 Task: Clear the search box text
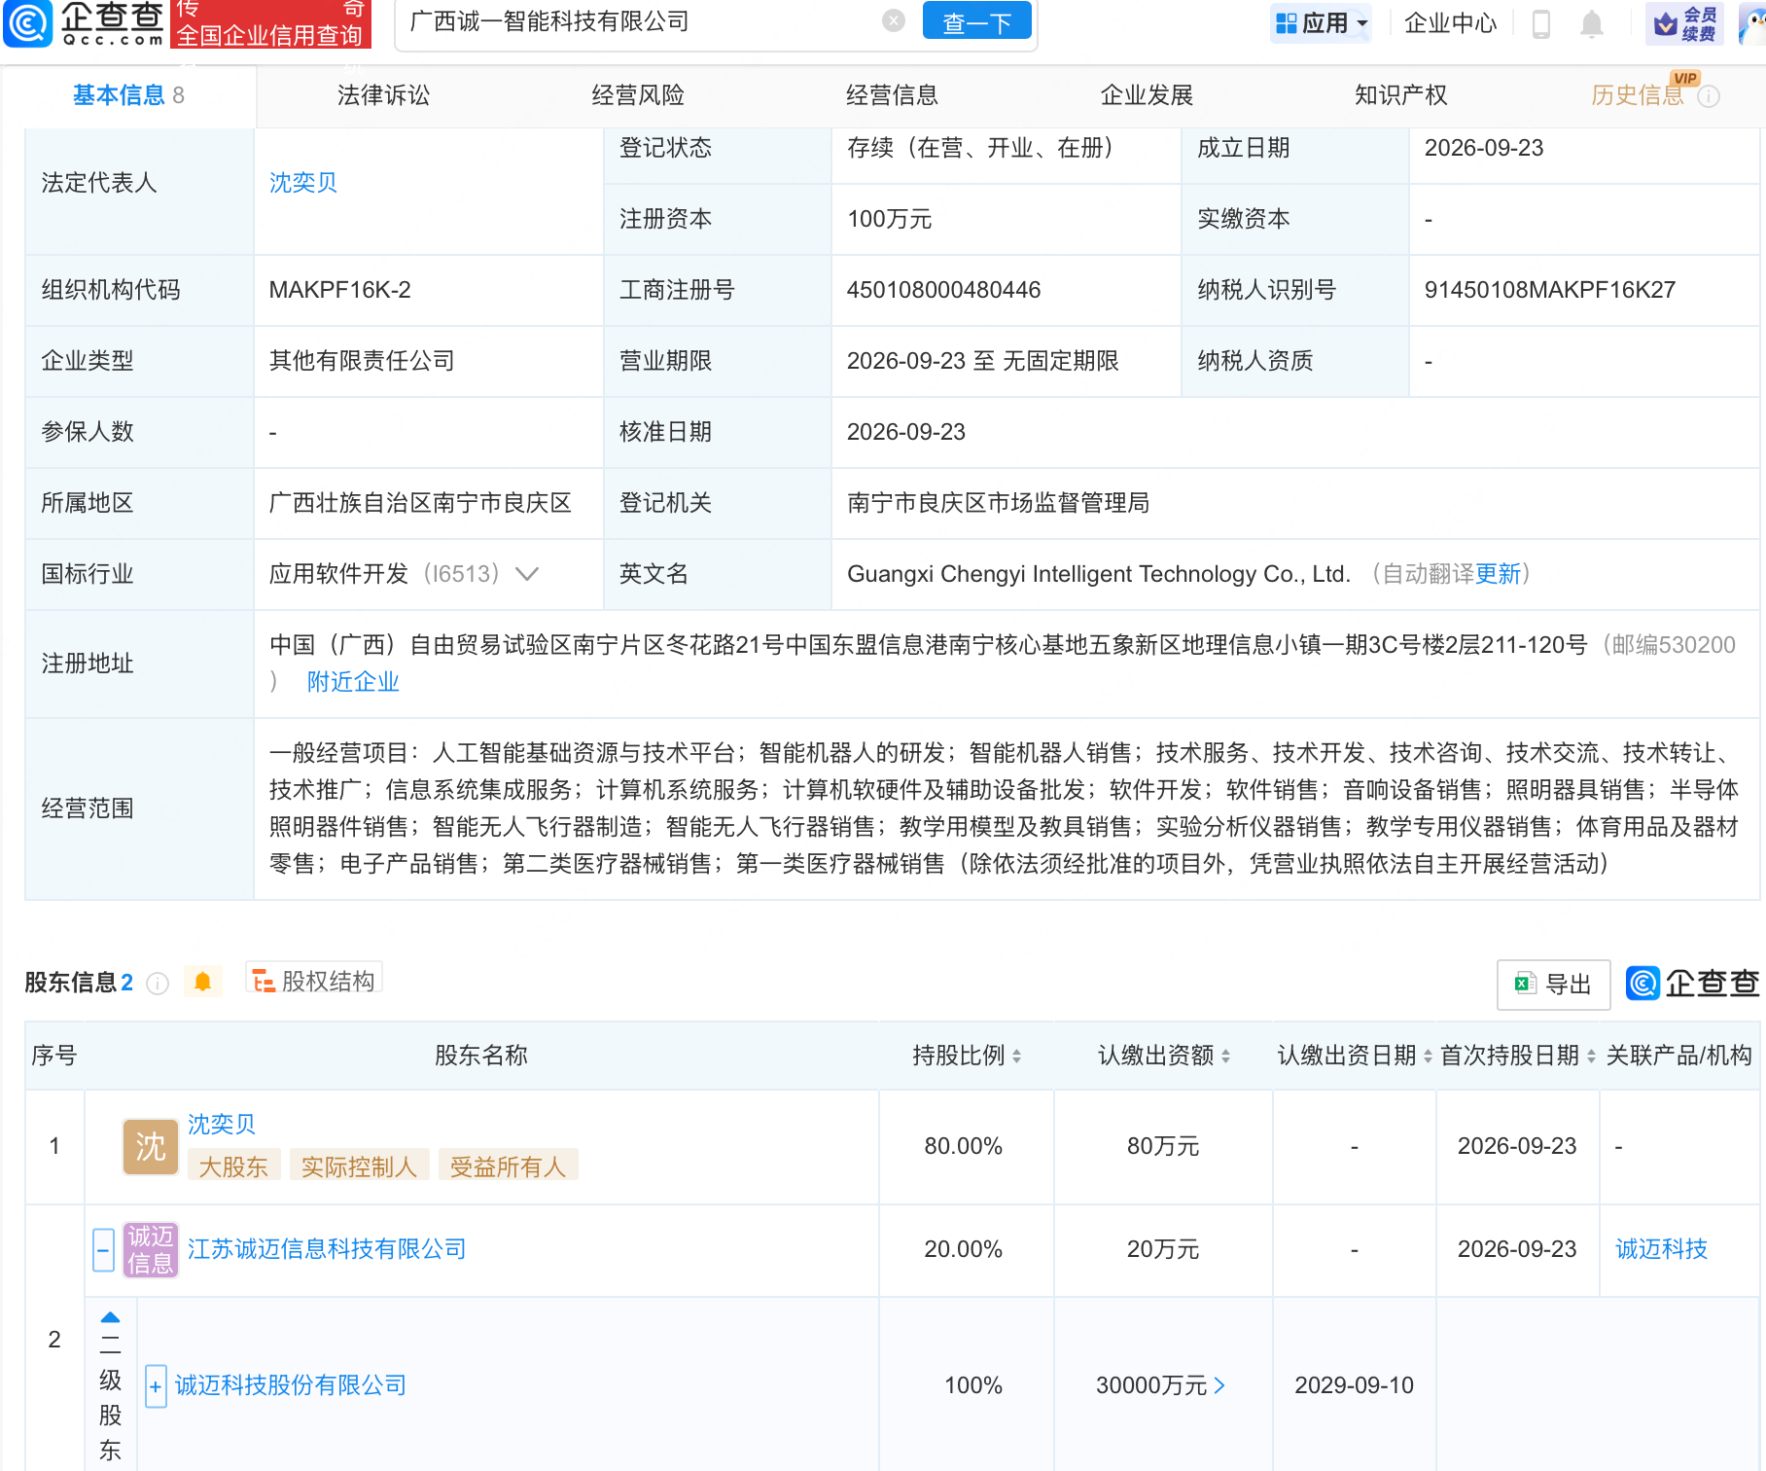(894, 20)
